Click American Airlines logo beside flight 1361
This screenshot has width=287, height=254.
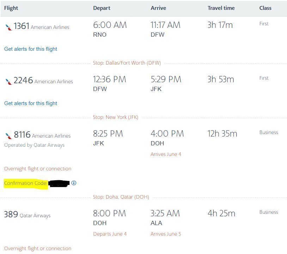click(x=8, y=27)
